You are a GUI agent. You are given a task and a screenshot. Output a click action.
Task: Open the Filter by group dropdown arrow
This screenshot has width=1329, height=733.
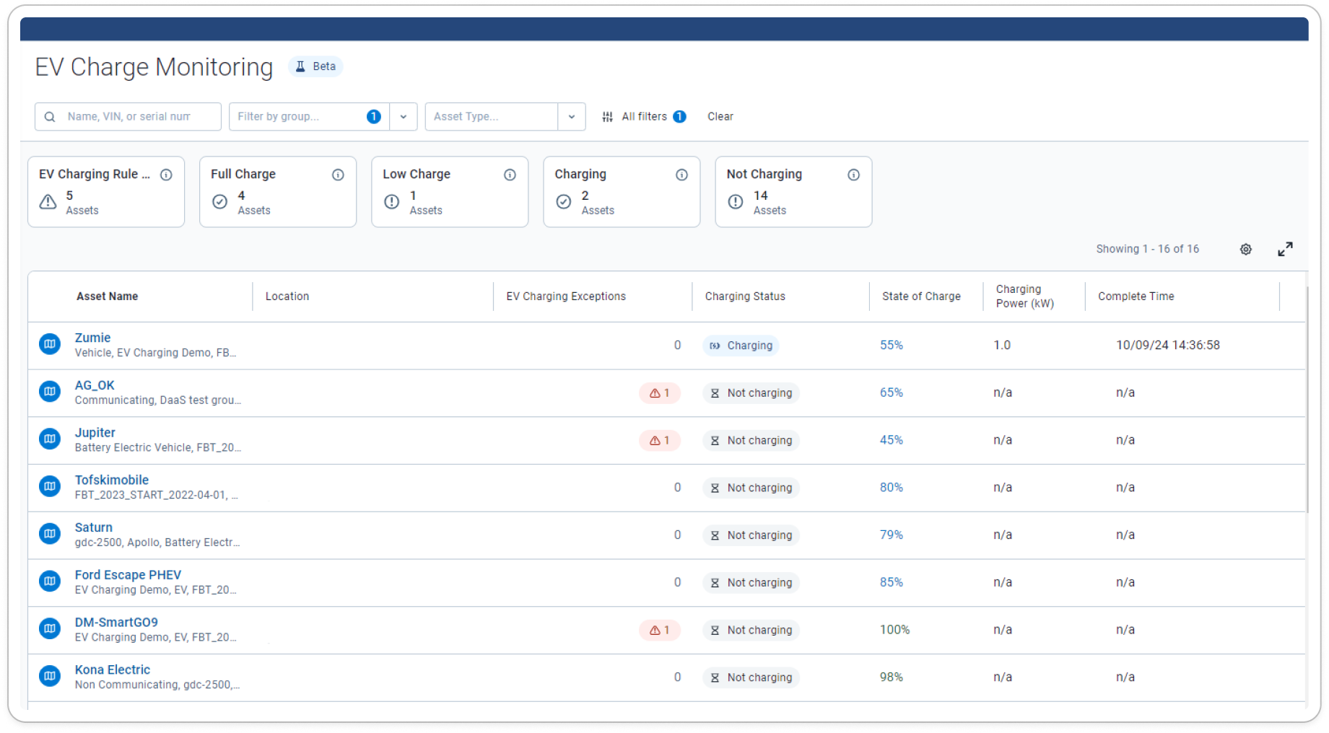point(404,117)
